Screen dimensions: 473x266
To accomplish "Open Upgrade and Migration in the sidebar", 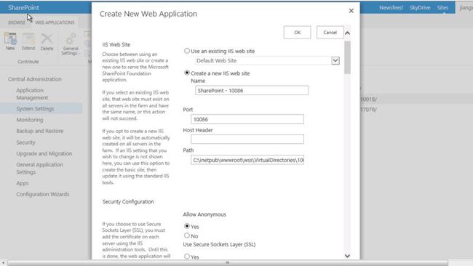I will (x=44, y=153).
